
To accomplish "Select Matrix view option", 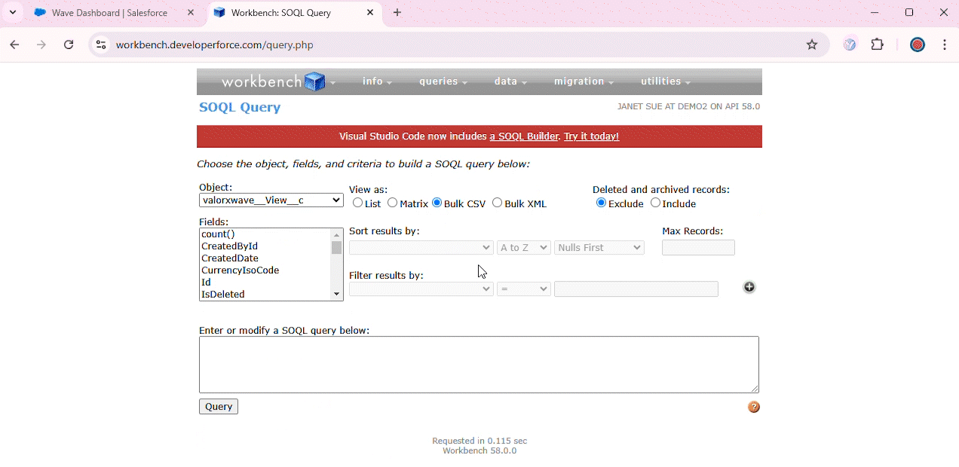I will coord(392,203).
